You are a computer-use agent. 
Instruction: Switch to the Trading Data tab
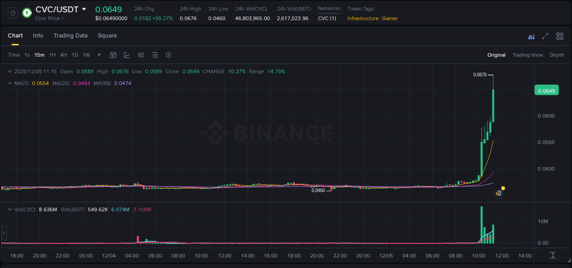[70, 36]
